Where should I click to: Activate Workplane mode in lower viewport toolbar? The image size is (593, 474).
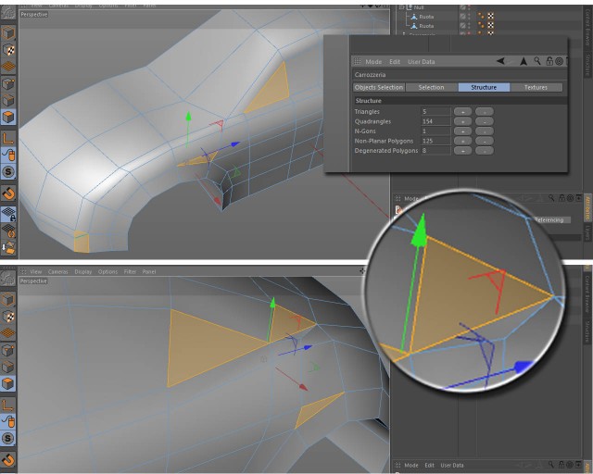click(x=8, y=333)
